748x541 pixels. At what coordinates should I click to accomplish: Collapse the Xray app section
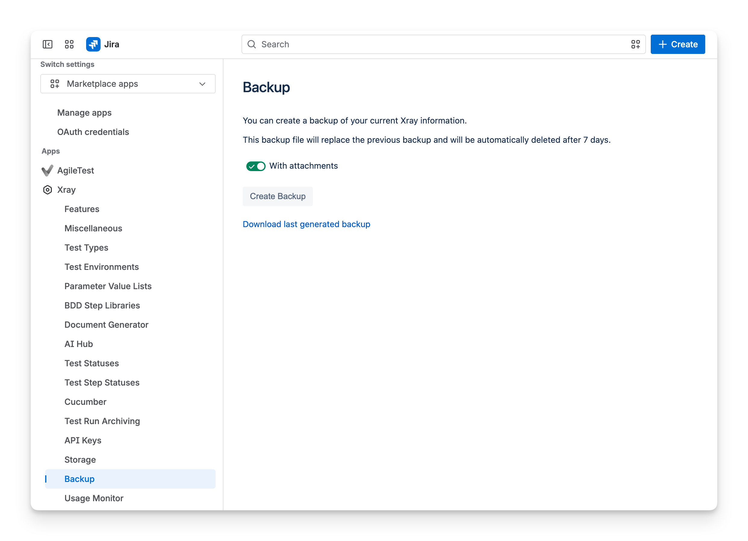pos(66,190)
